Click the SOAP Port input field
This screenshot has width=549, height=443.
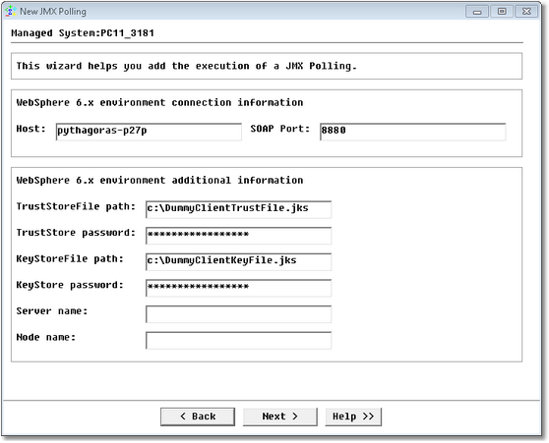pyautogui.click(x=413, y=132)
